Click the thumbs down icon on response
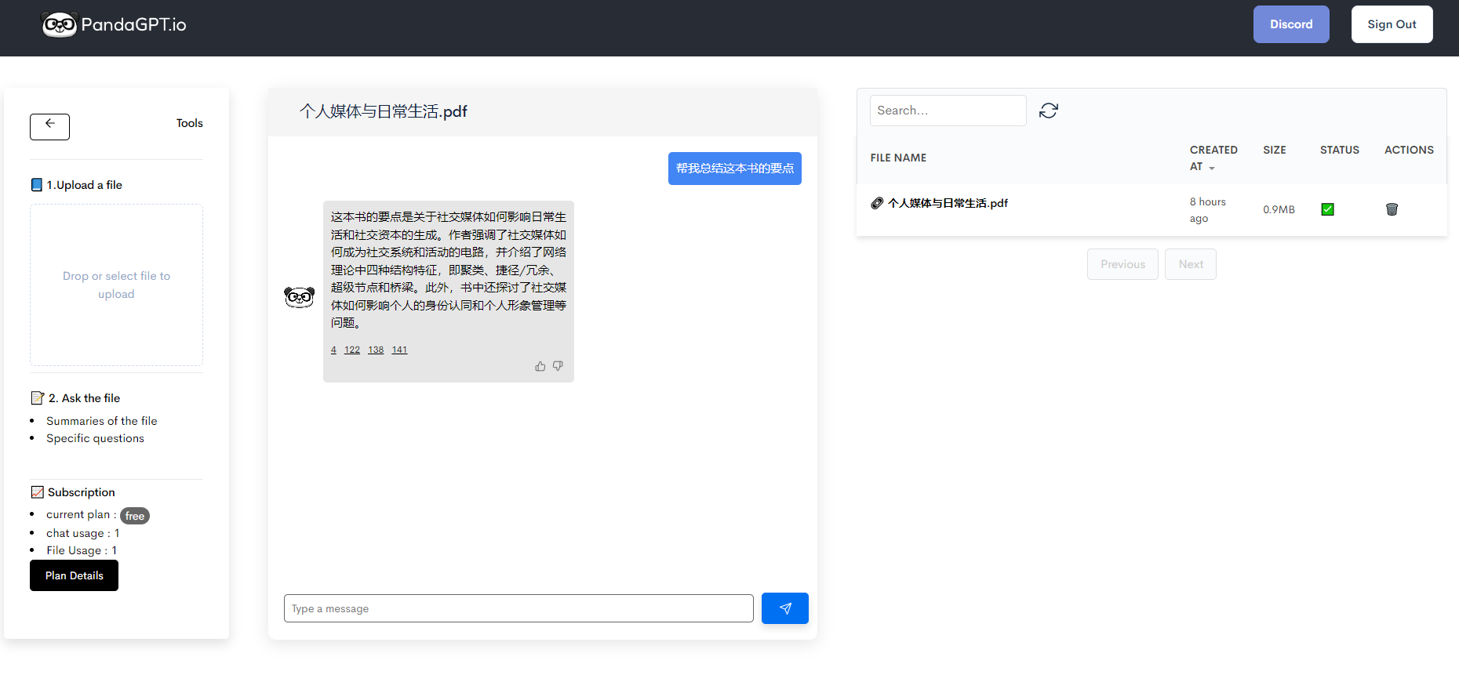The image size is (1459, 682). coord(558,366)
